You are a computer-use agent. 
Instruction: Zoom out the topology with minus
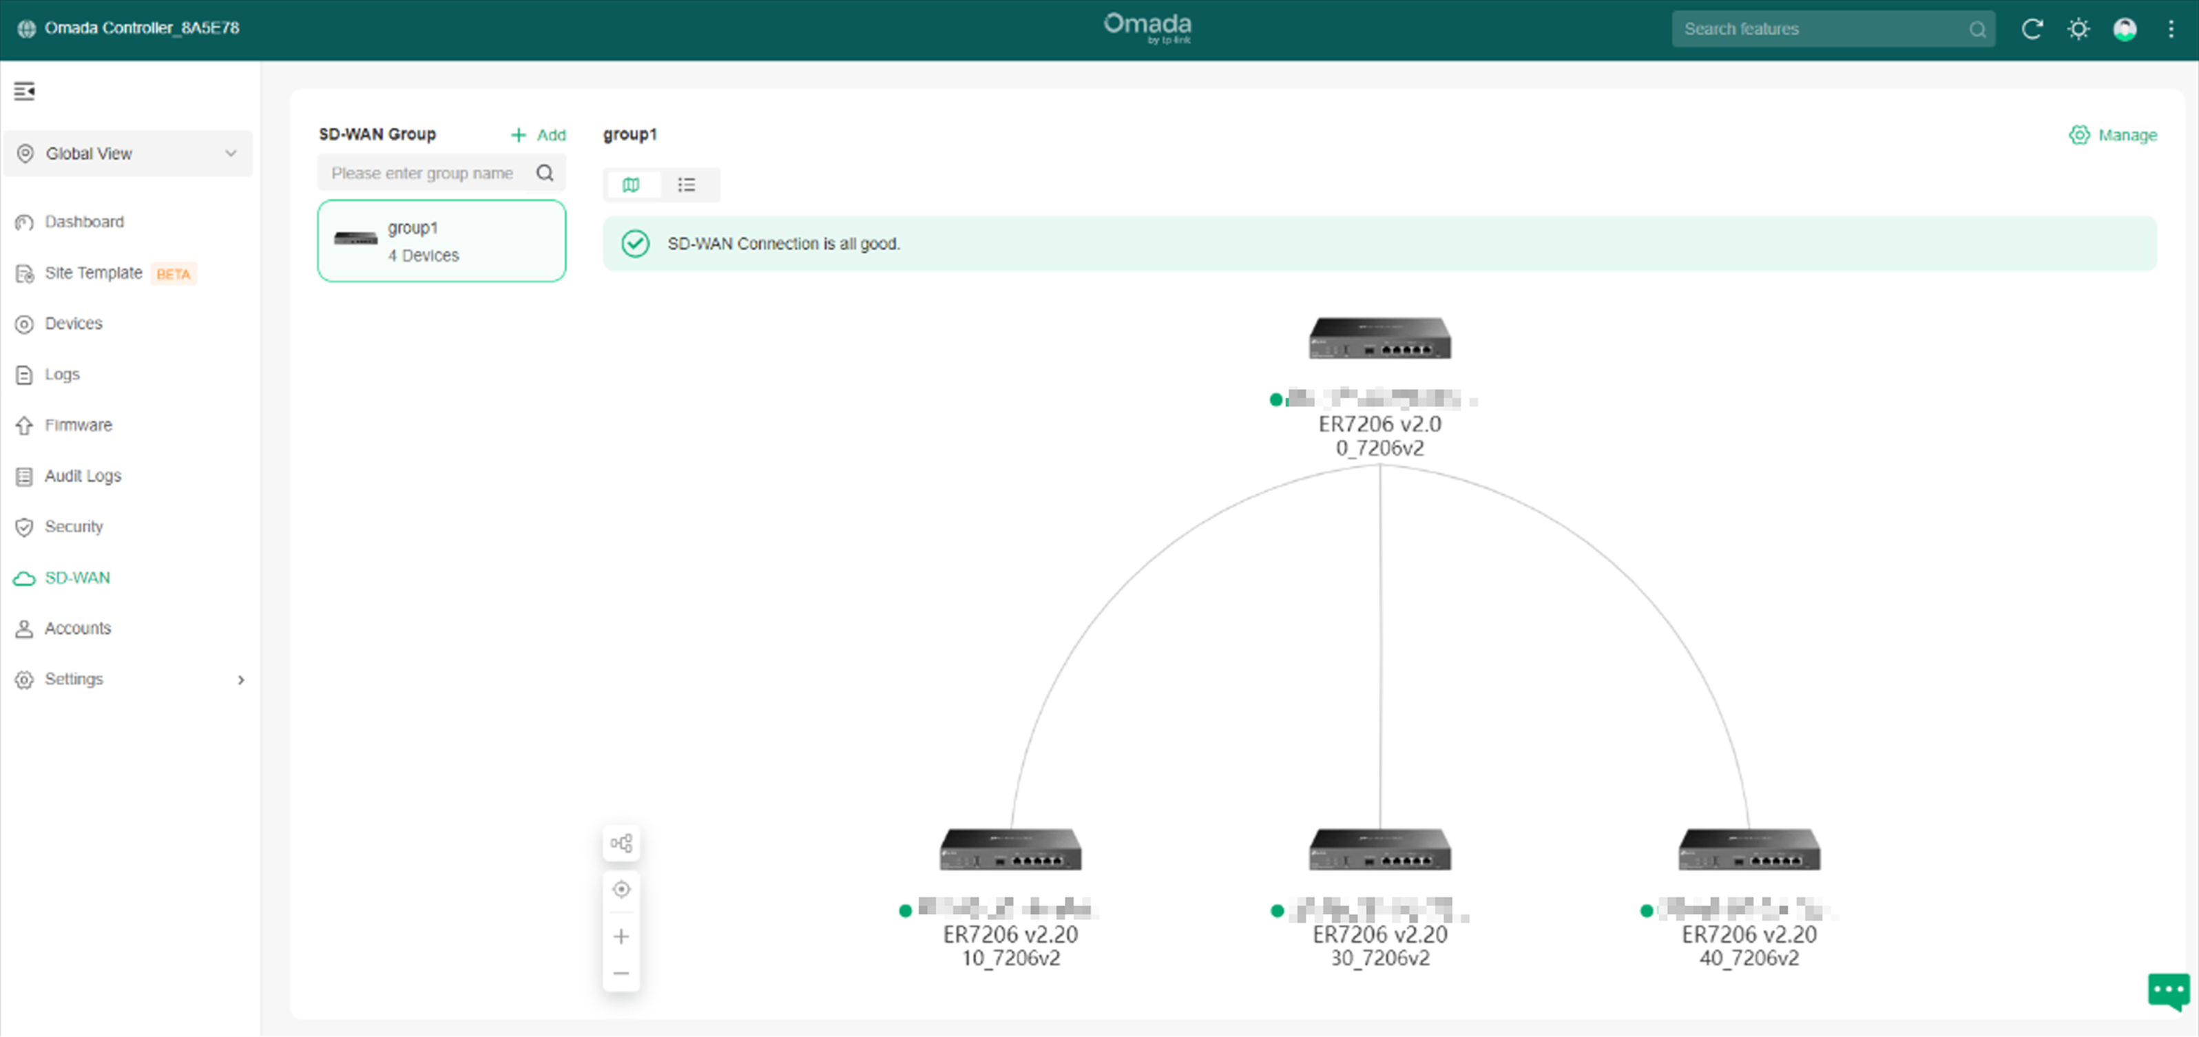point(621,974)
